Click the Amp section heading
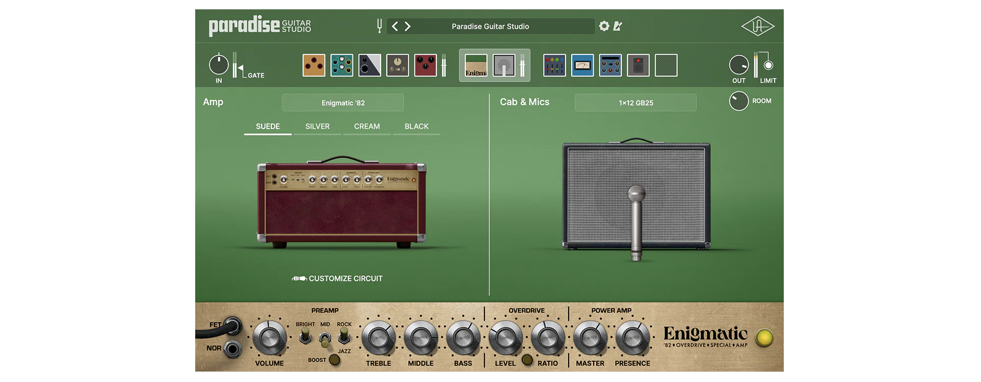 (x=213, y=101)
